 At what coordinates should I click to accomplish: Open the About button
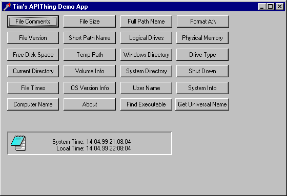click(90, 104)
